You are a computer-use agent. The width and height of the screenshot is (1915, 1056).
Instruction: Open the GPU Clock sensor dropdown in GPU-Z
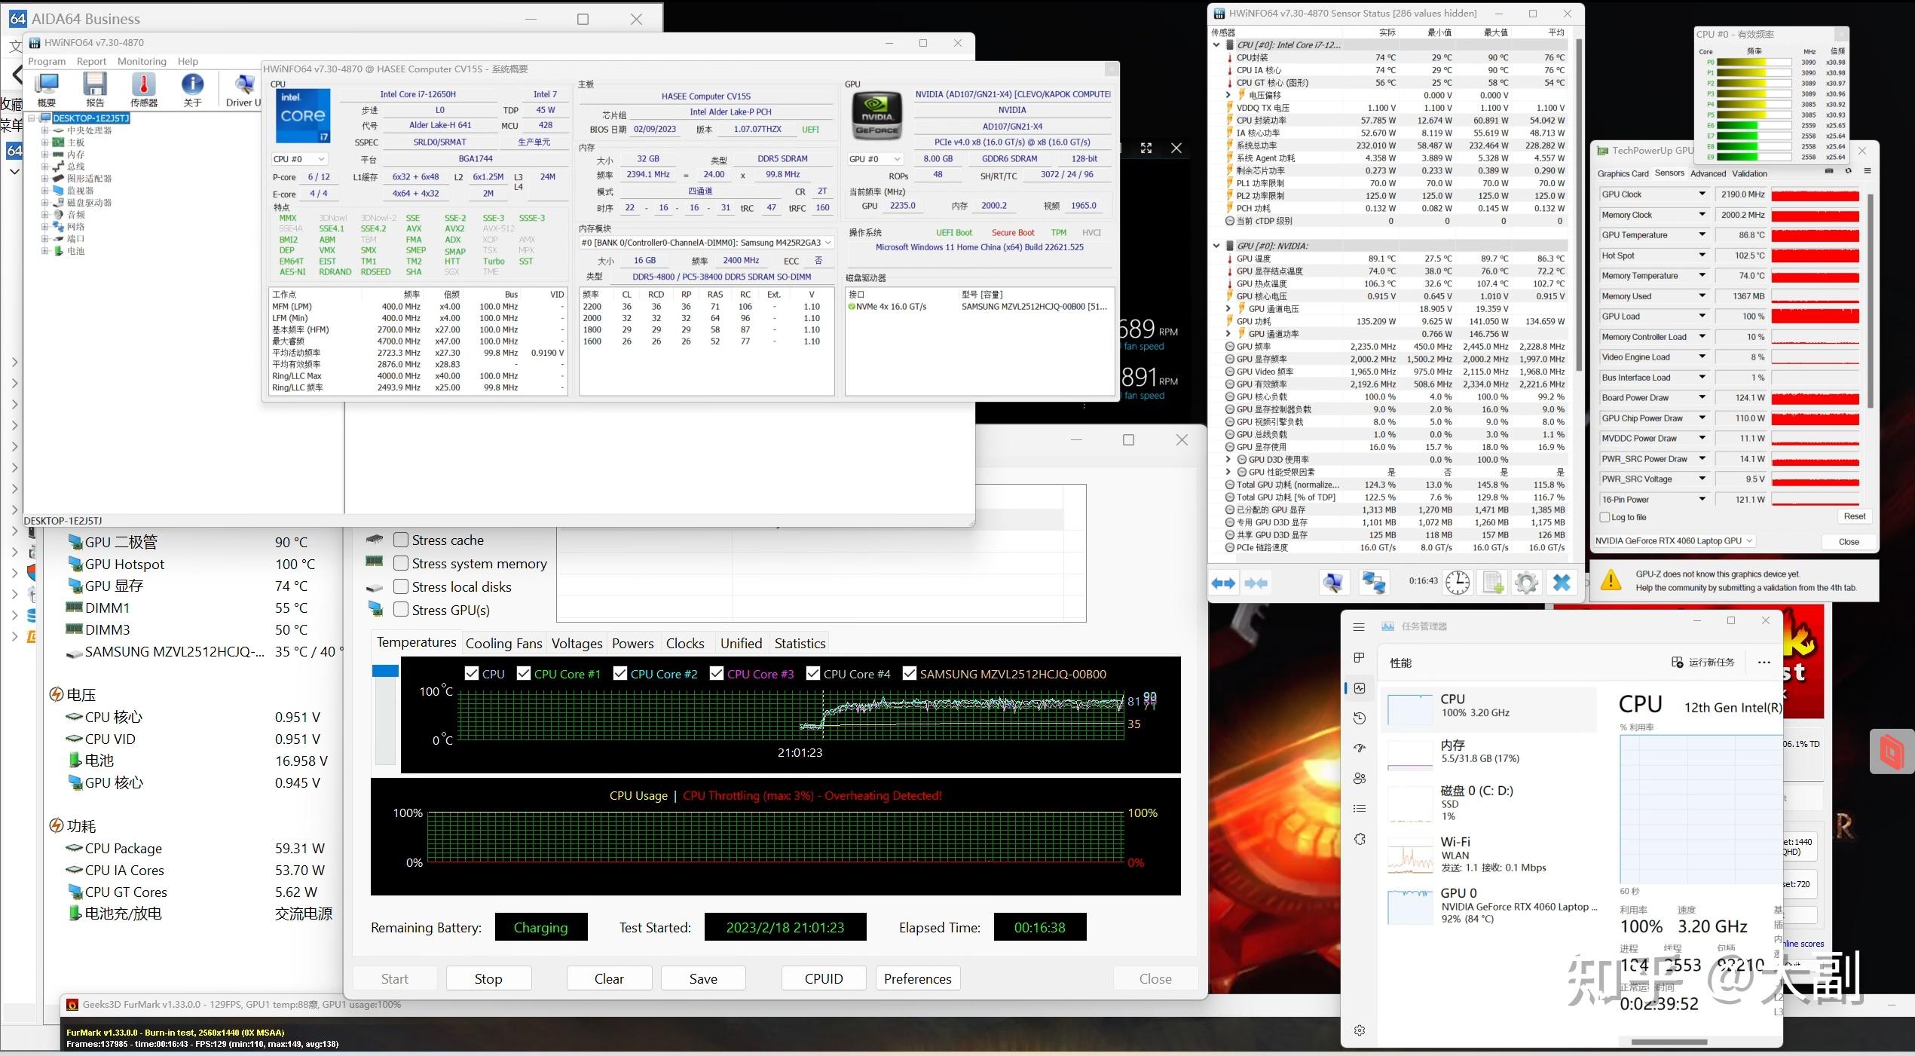point(1700,194)
